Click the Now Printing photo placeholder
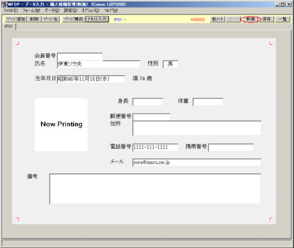The width and height of the screenshot is (294, 248). (x=61, y=125)
